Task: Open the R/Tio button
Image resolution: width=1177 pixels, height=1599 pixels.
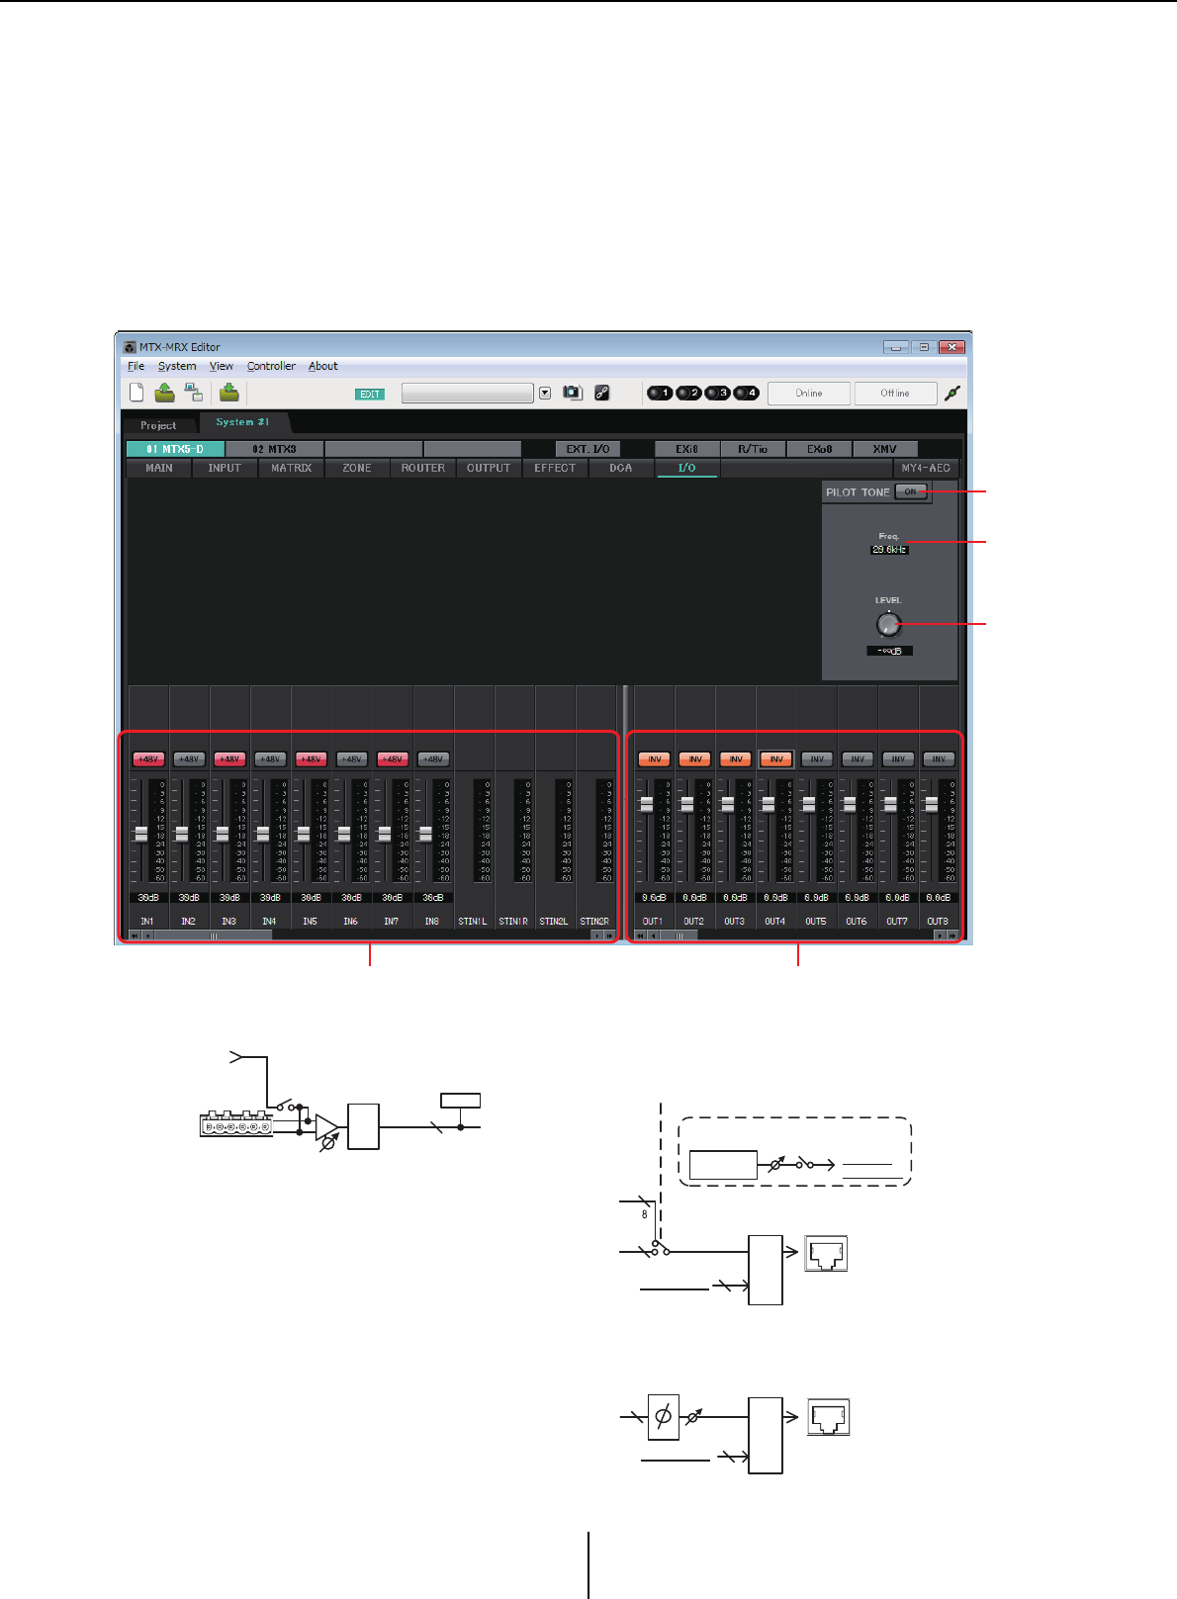Action: coord(753,449)
